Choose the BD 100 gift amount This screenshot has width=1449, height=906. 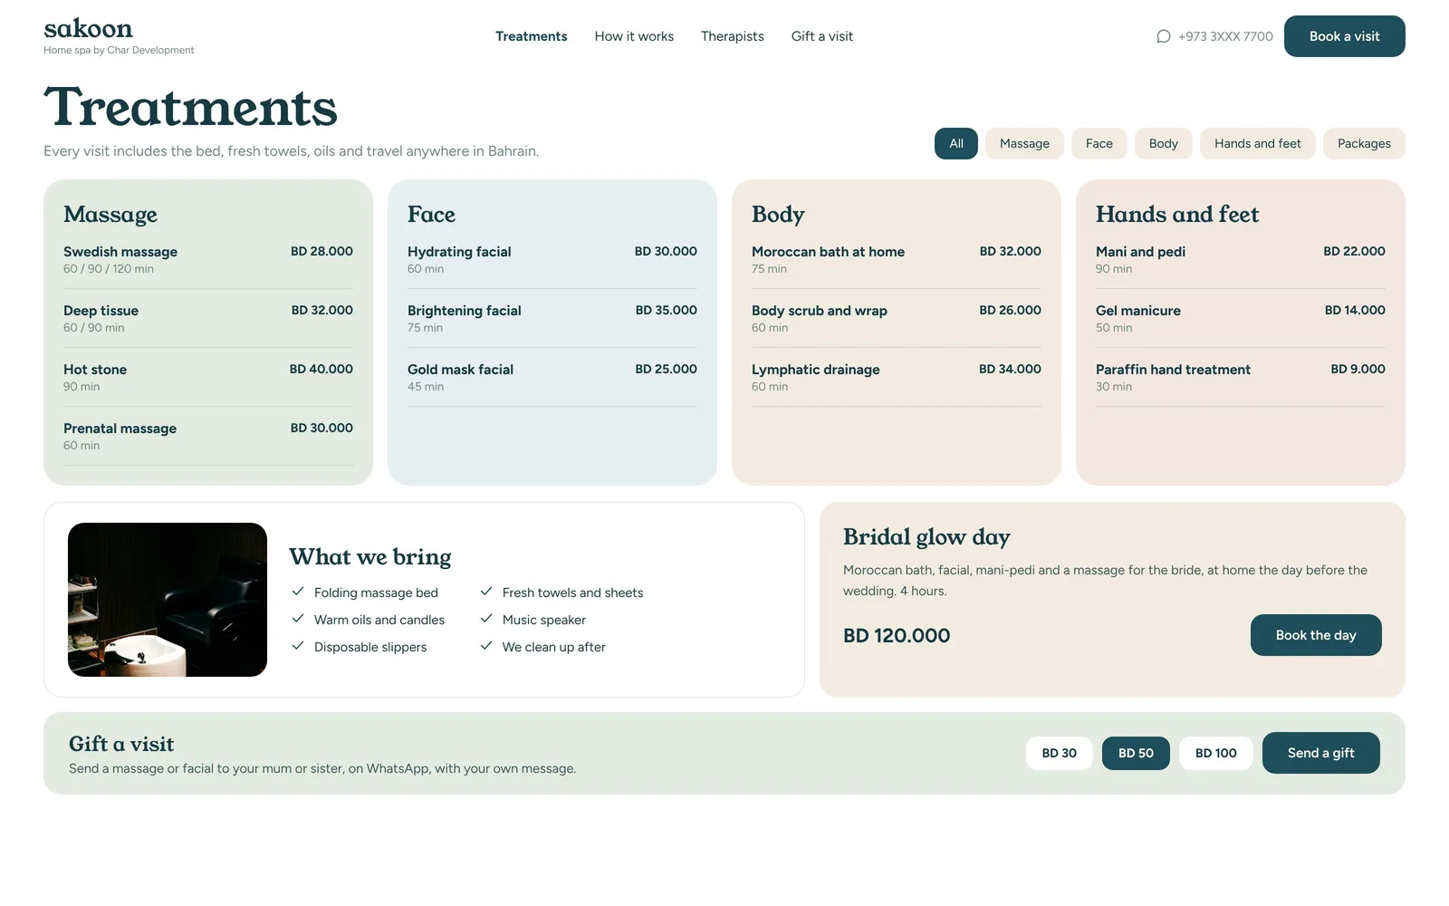[x=1215, y=753]
